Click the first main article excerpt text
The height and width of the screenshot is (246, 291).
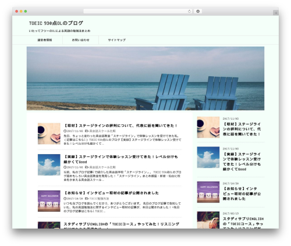[x=122, y=140]
